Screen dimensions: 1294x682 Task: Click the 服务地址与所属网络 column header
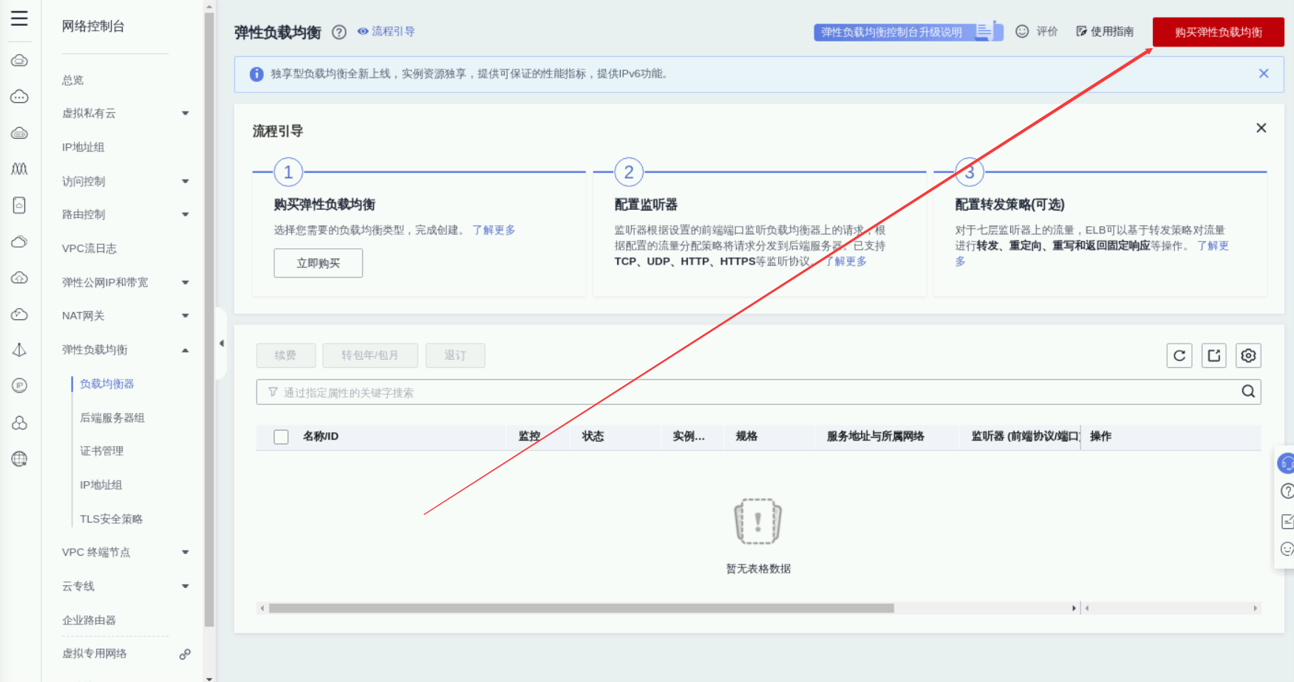[x=876, y=436]
